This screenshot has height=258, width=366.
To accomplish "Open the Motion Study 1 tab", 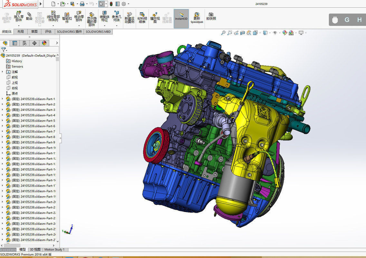I will [x=54, y=250].
